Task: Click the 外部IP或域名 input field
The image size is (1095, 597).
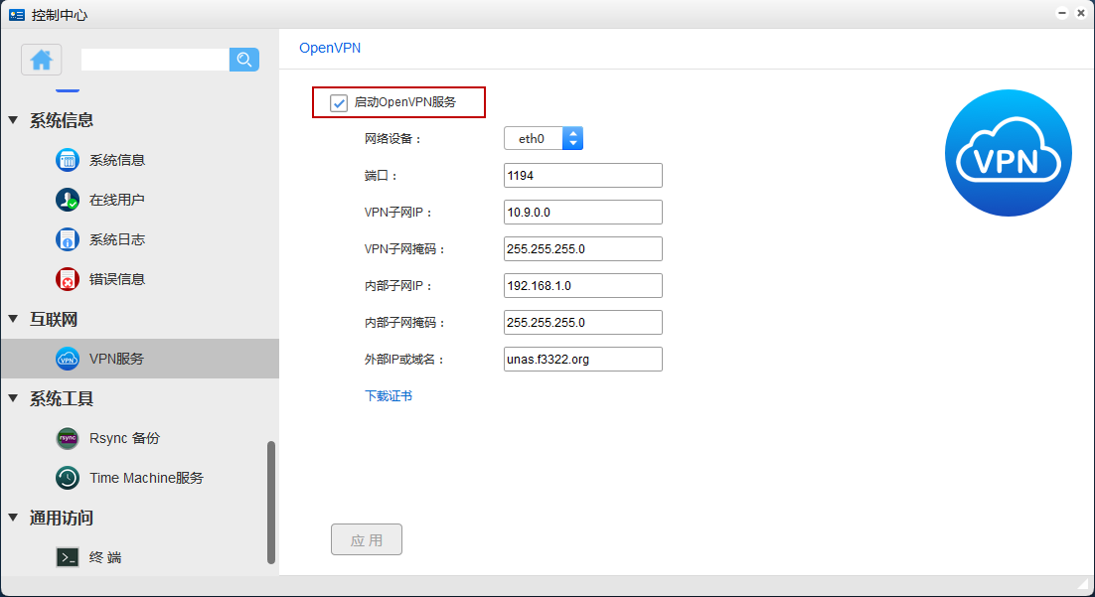Action: coord(582,360)
